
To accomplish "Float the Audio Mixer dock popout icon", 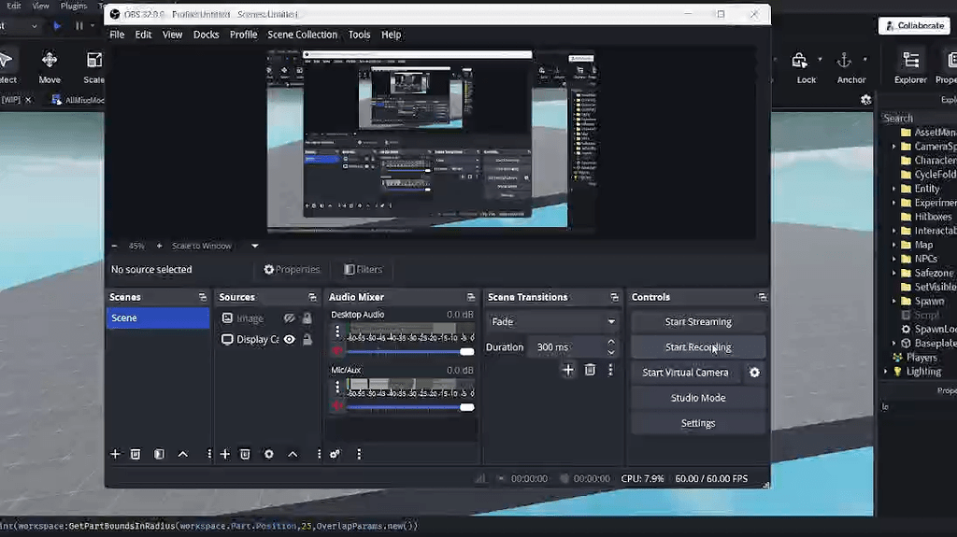I will [x=471, y=297].
